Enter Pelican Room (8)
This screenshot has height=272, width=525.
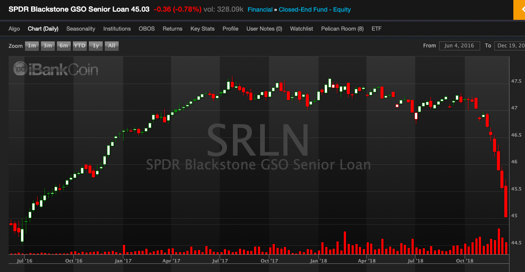coord(343,29)
